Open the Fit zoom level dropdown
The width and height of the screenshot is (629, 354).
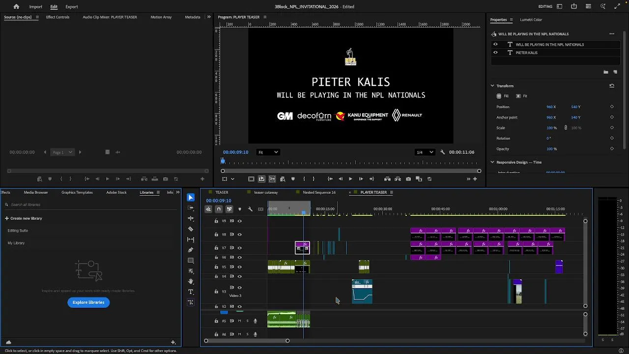[268, 152]
